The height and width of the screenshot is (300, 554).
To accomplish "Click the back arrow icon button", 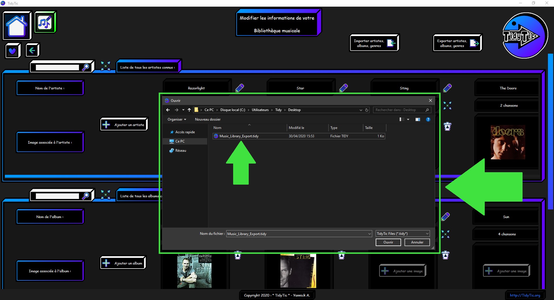I will pos(32,50).
